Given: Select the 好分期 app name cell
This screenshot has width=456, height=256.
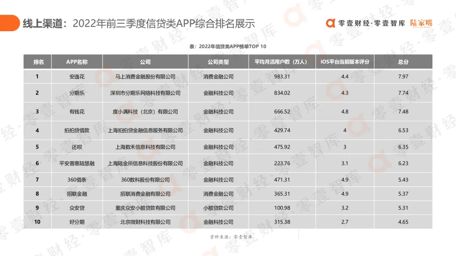Looking at the screenshot, I should point(77,222).
